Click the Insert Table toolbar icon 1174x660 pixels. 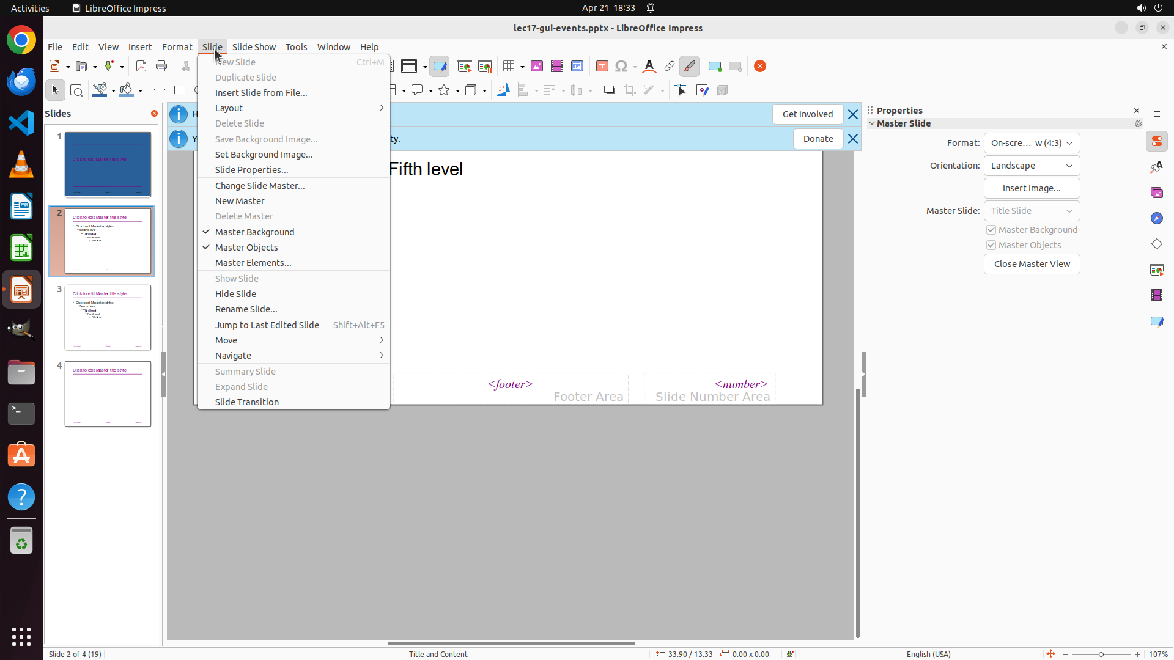coord(508,67)
